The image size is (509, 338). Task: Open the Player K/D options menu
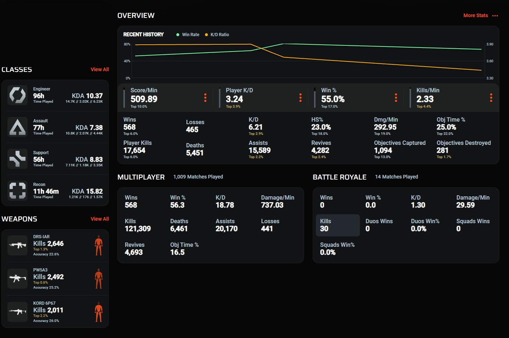(300, 98)
